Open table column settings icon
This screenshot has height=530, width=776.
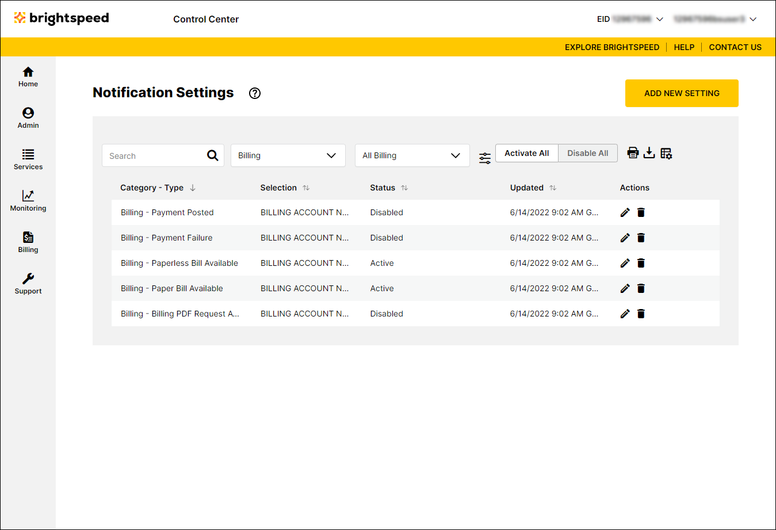[x=666, y=153]
